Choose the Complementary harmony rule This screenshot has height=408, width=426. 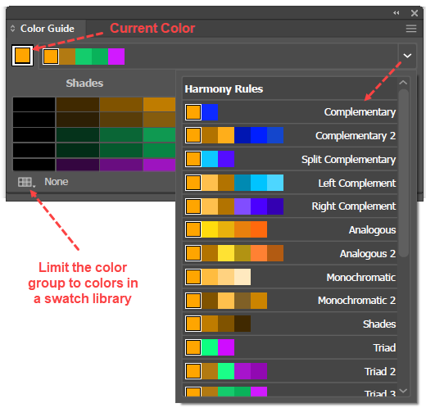[x=290, y=112]
